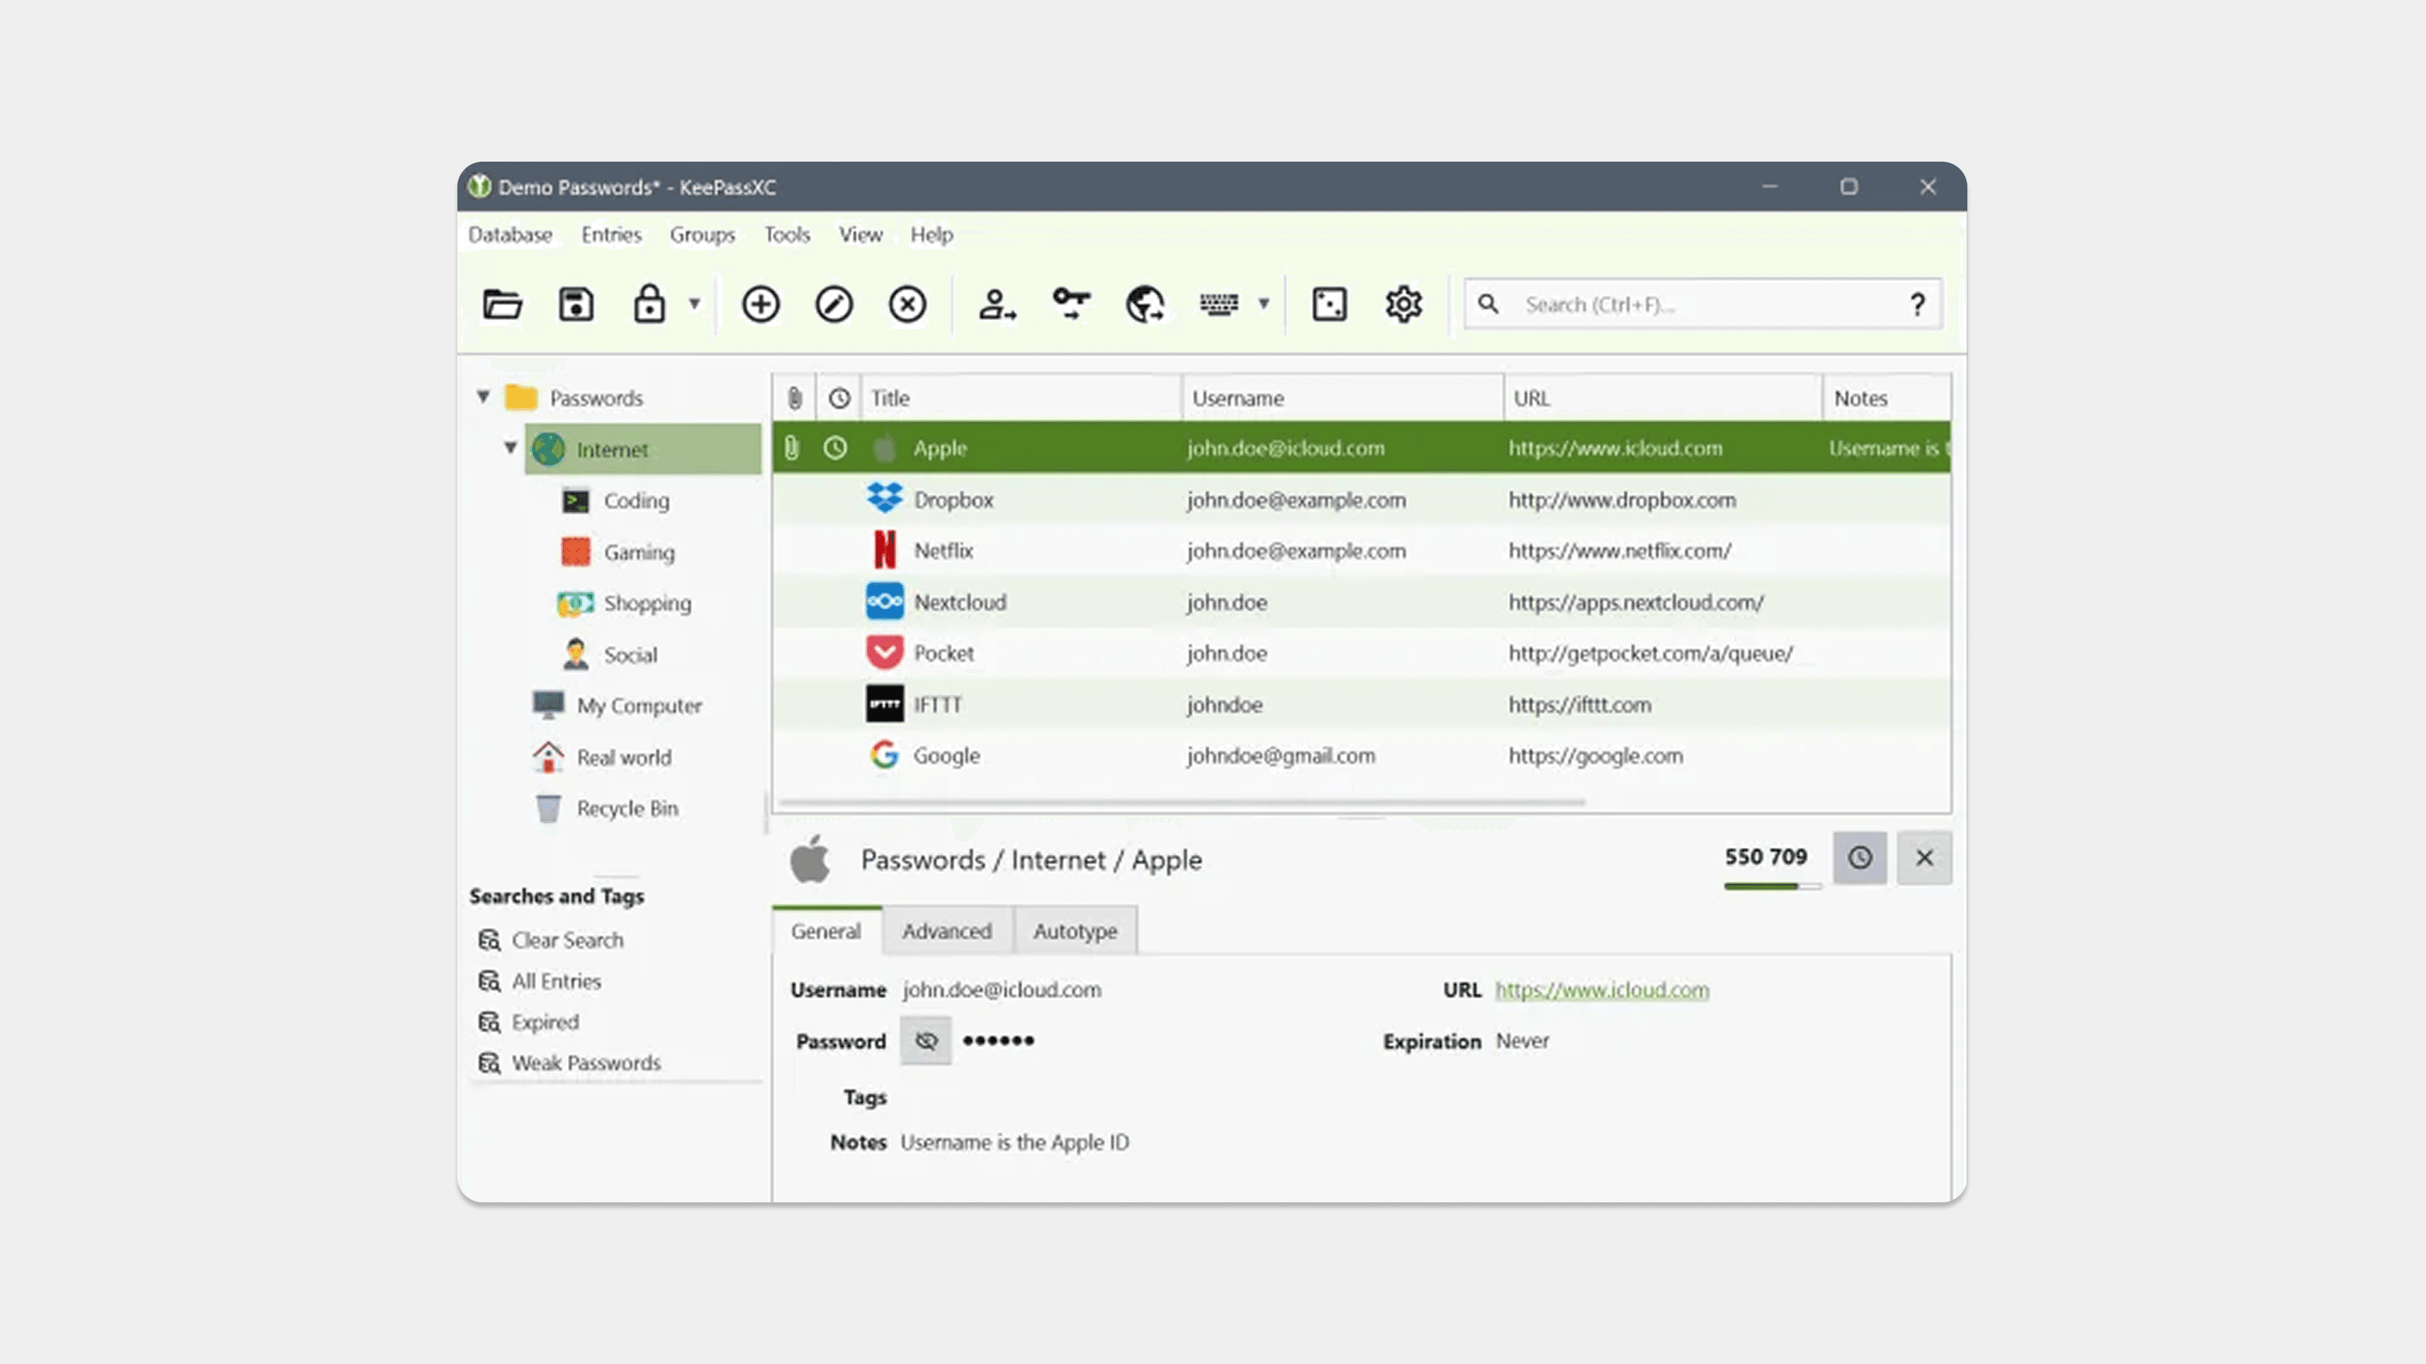Screen dimensions: 2426x1364
Task: Focus the Search (Ctrl+F) field
Action: tap(1703, 304)
